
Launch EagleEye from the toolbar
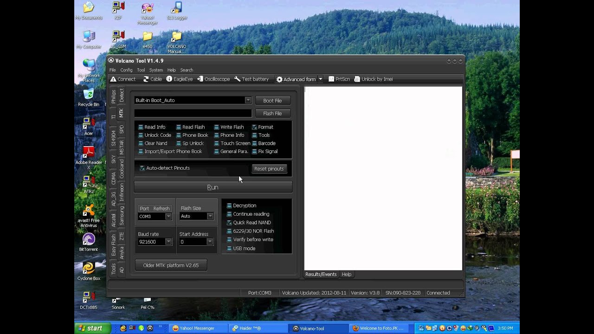click(x=179, y=79)
